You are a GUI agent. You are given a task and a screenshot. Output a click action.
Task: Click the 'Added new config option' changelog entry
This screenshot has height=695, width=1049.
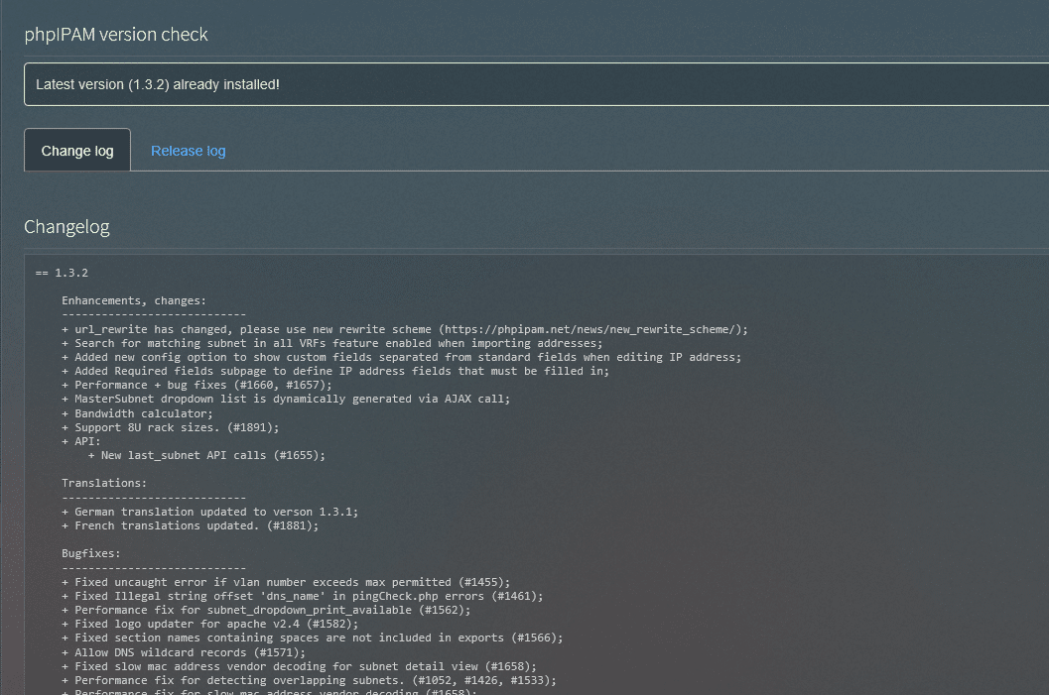click(x=401, y=358)
